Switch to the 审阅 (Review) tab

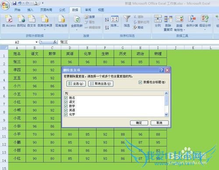coord(88,10)
